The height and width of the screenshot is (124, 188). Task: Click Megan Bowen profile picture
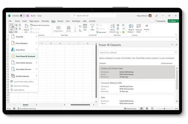[x=150, y=16]
